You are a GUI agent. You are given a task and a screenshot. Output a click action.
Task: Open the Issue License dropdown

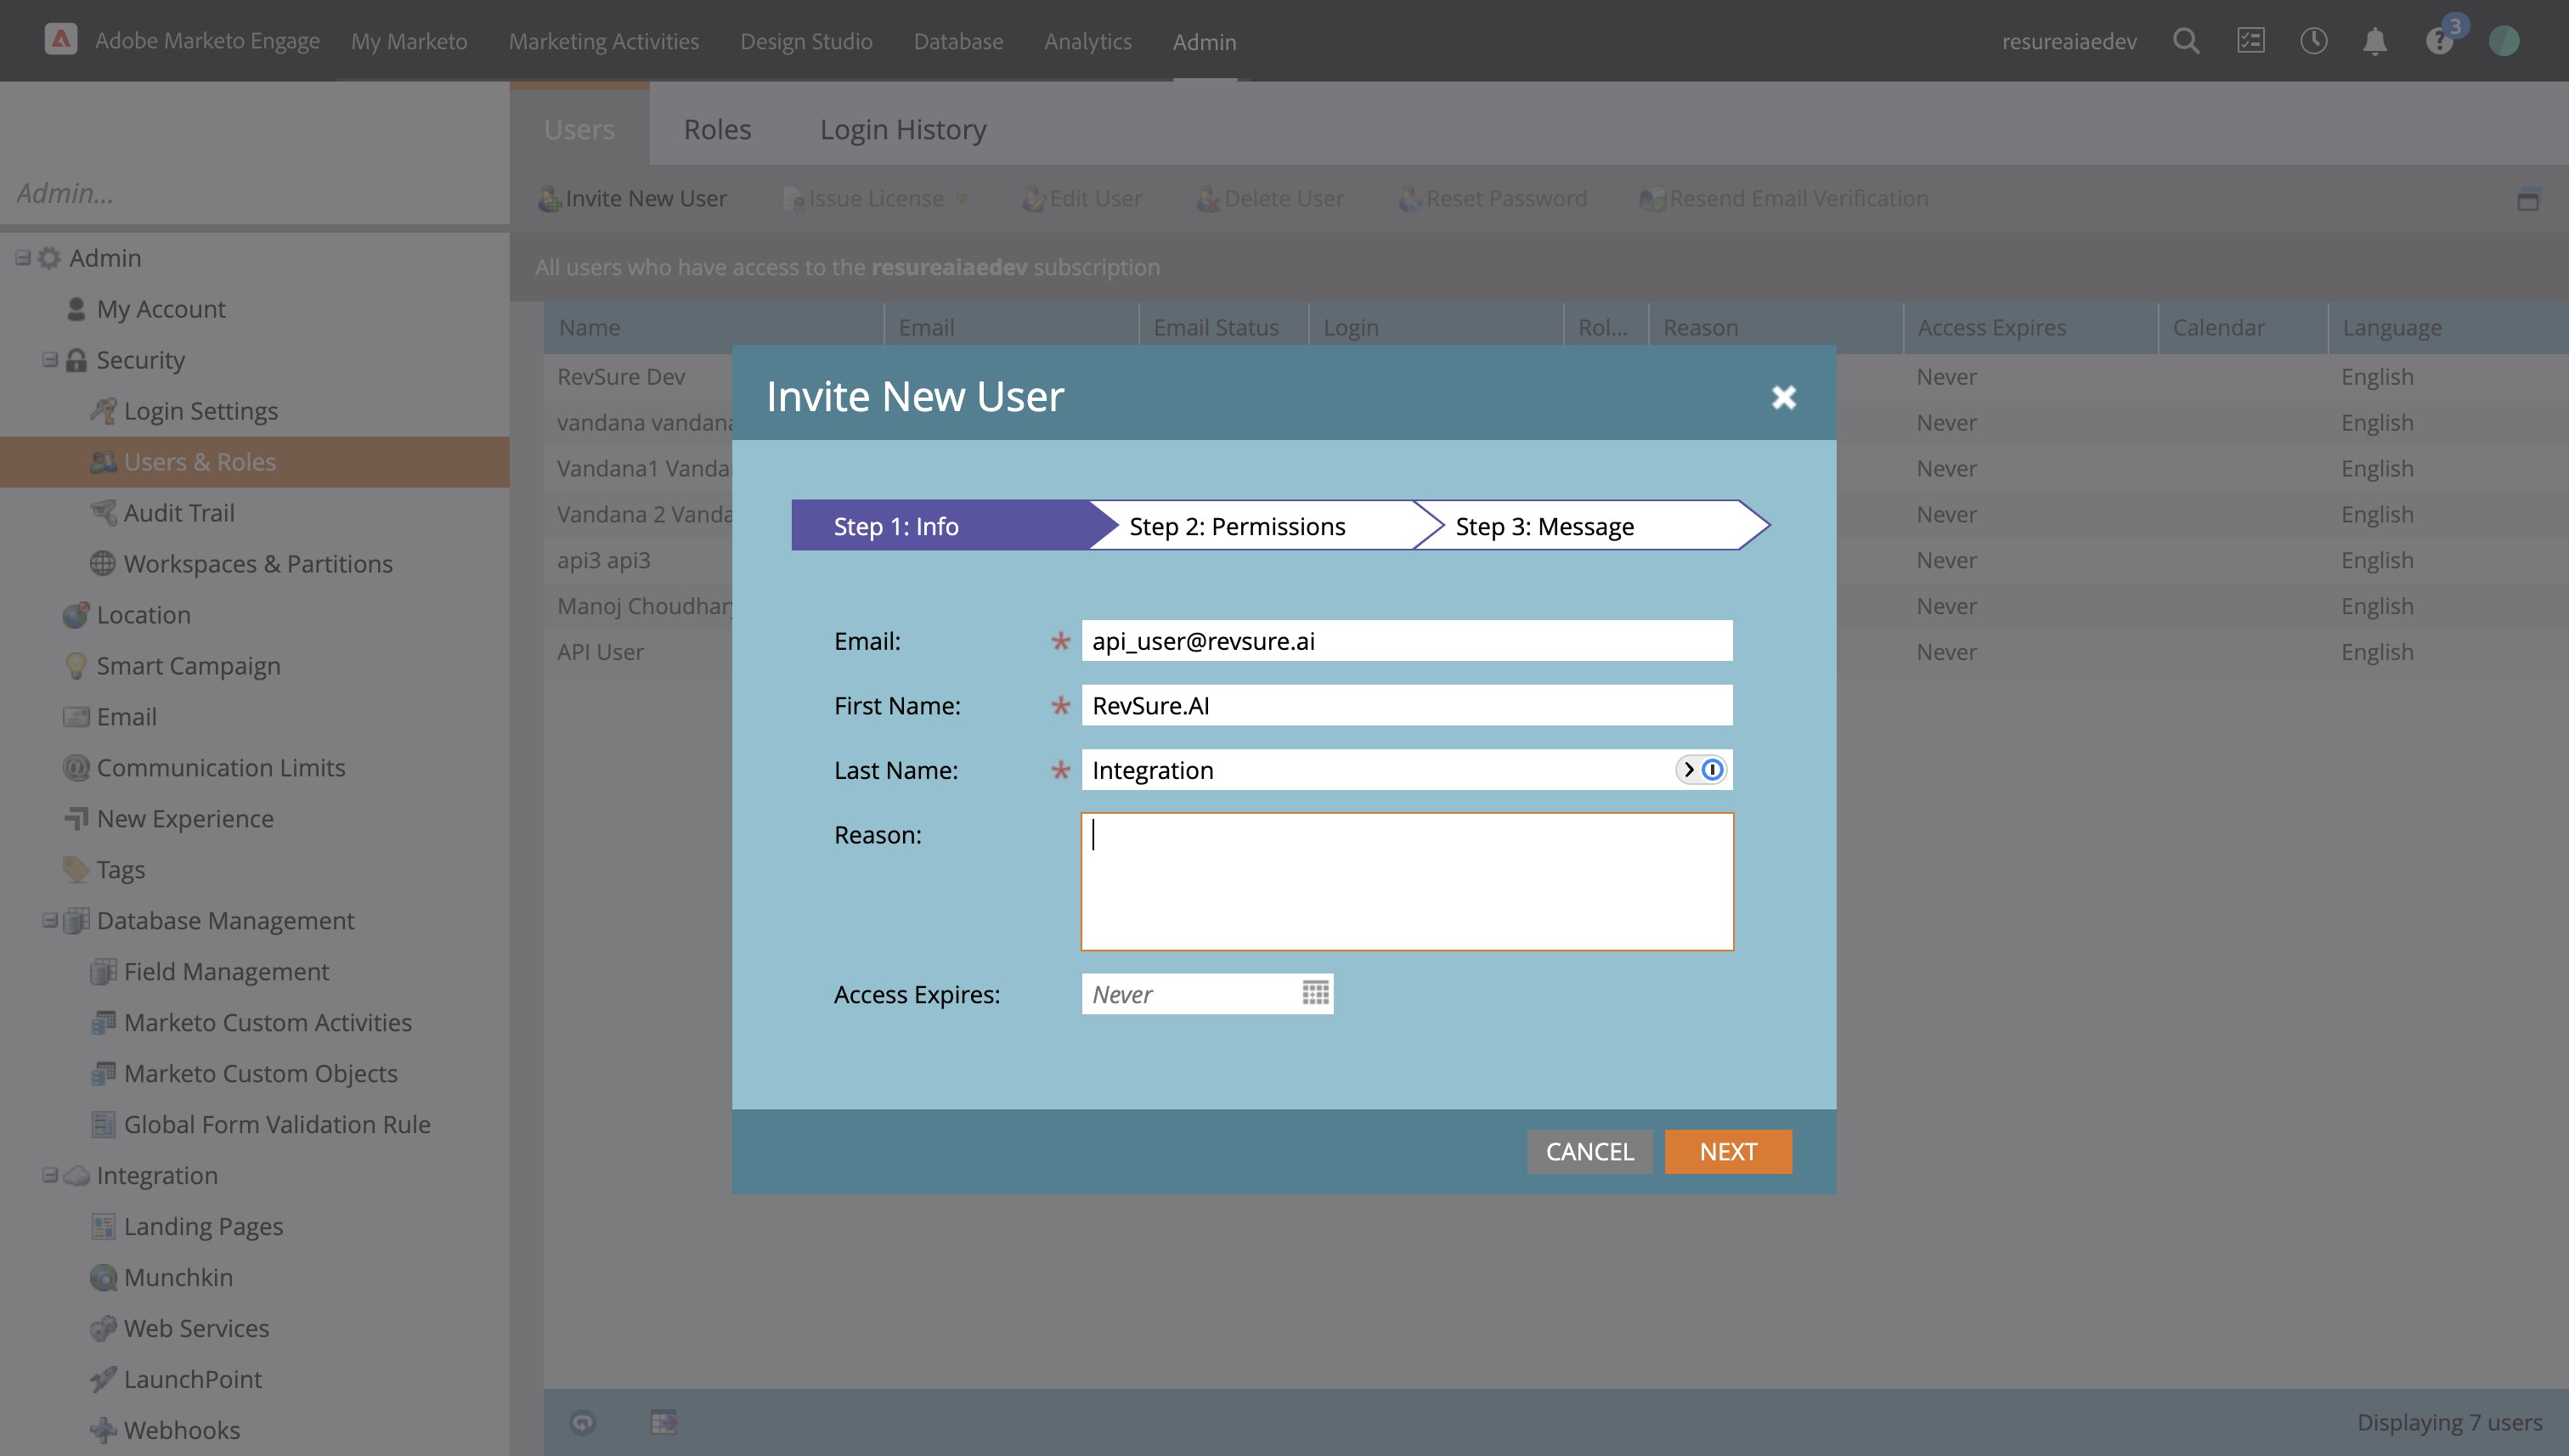[x=877, y=199]
